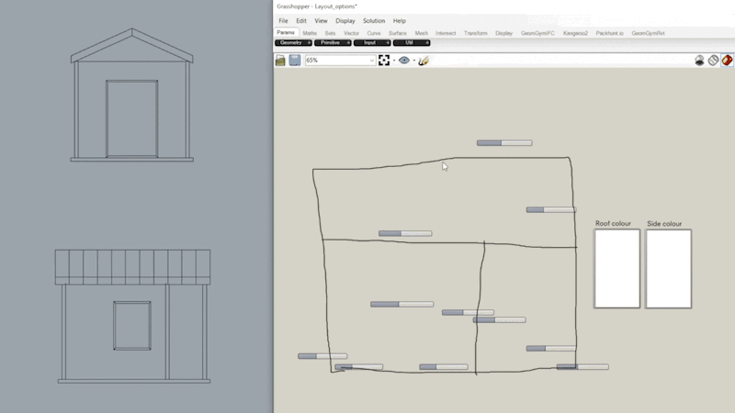The width and height of the screenshot is (735, 413).
Task: Switch to the Packhunt.io tab
Action: [x=609, y=33]
